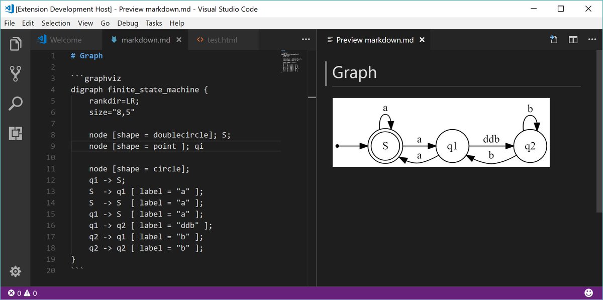Open the Go menu
Viewport: 603px width, 300px height.
coord(105,23)
